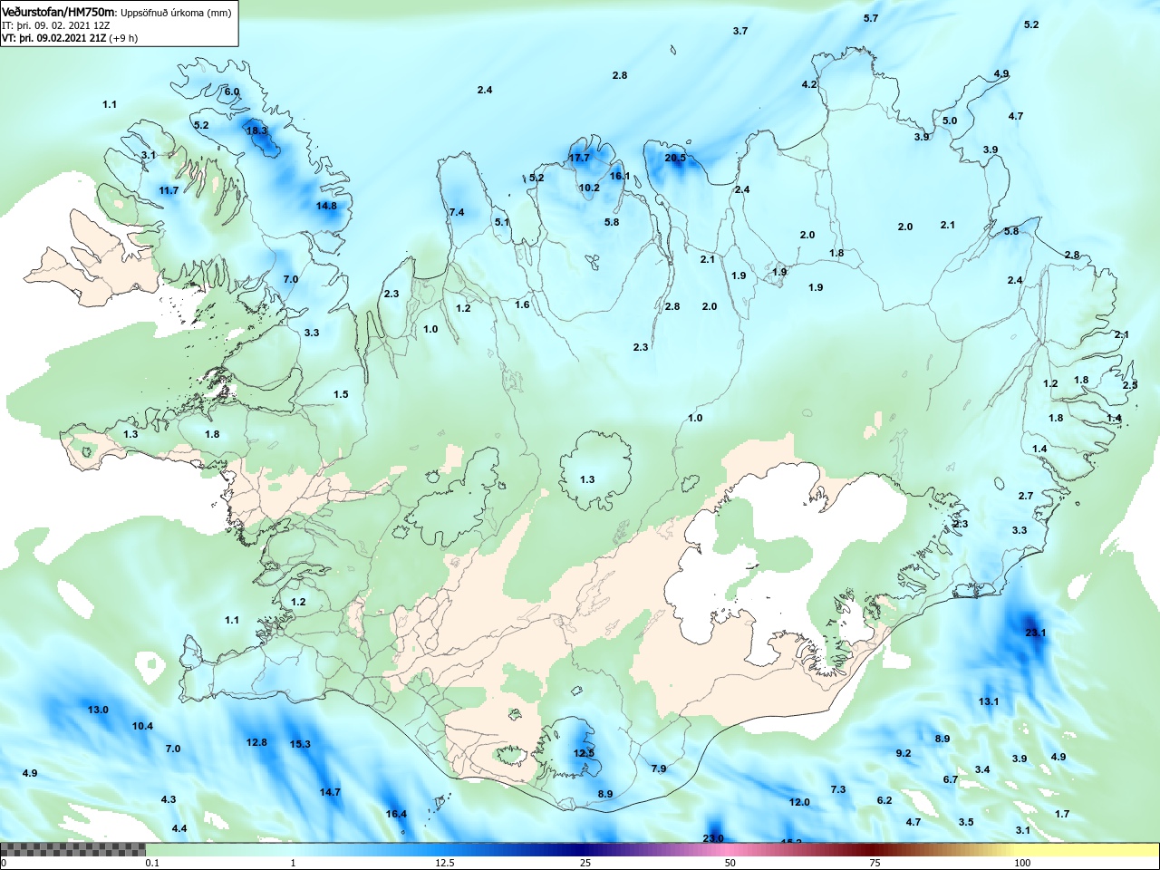
Task: Click the 5.7 value at the top
Action: click(x=871, y=18)
